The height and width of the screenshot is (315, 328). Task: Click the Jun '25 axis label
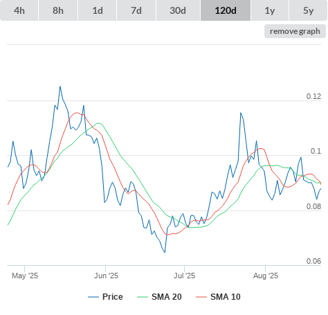(x=106, y=276)
